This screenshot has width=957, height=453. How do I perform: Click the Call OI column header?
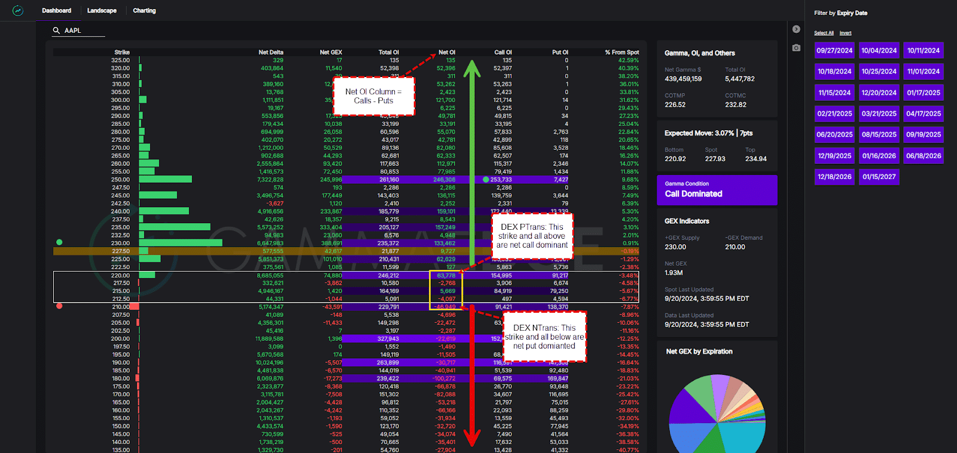click(x=503, y=53)
